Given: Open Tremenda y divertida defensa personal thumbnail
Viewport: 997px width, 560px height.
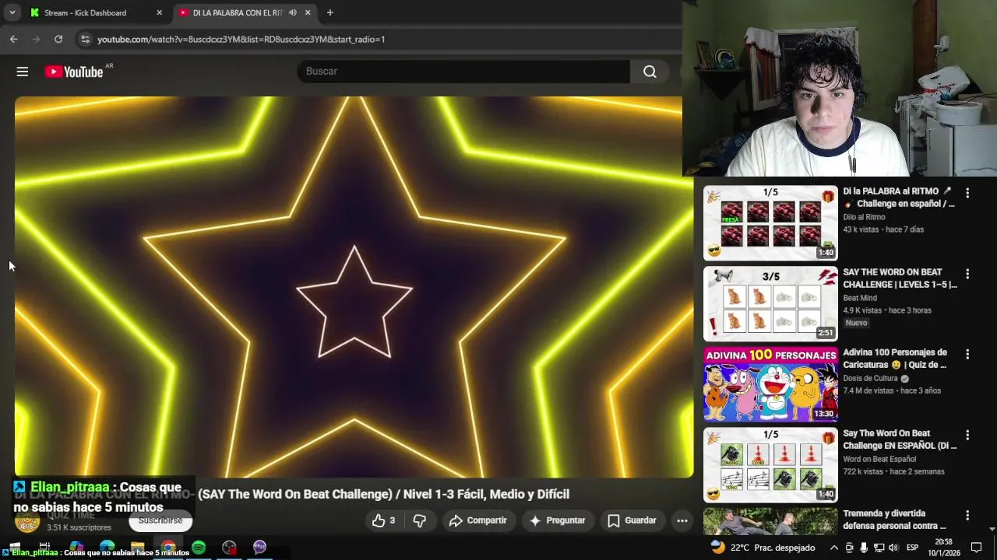Looking at the screenshot, I should (x=770, y=521).
